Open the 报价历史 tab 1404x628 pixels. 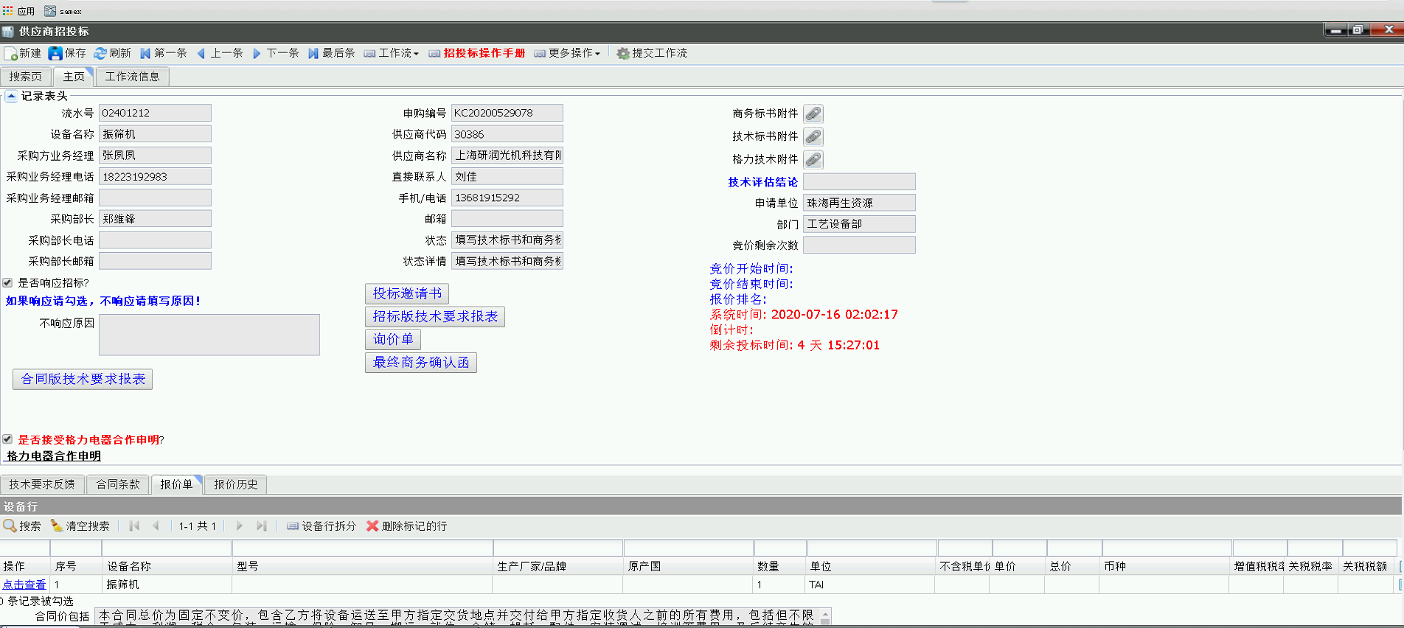point(236,484)
